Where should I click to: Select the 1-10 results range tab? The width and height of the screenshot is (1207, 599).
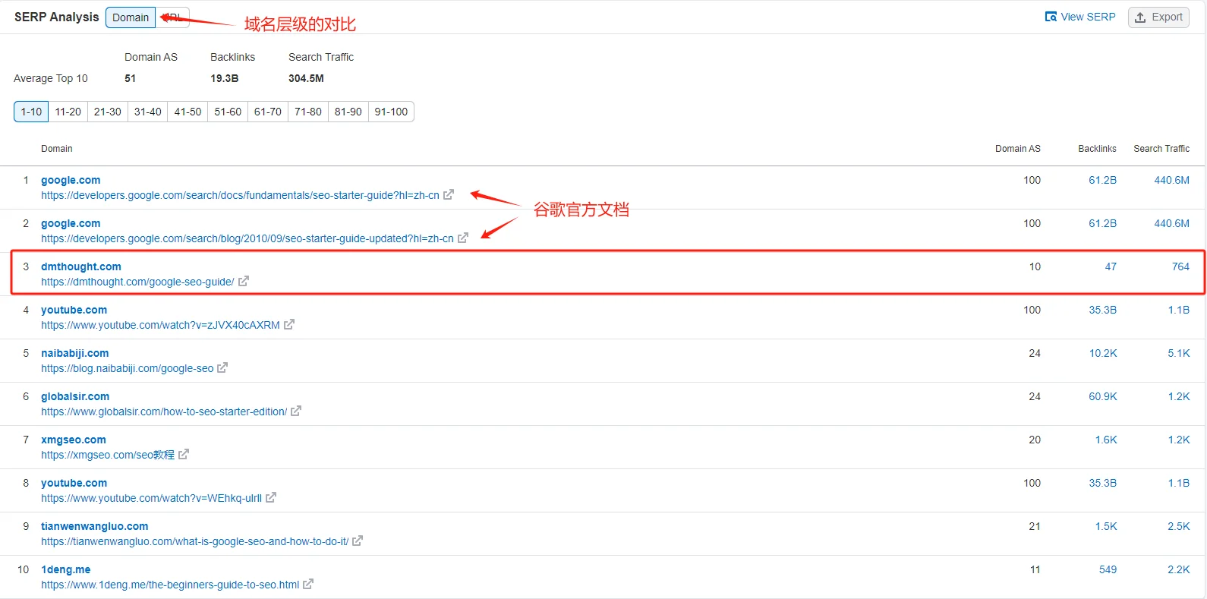(31, 112)
